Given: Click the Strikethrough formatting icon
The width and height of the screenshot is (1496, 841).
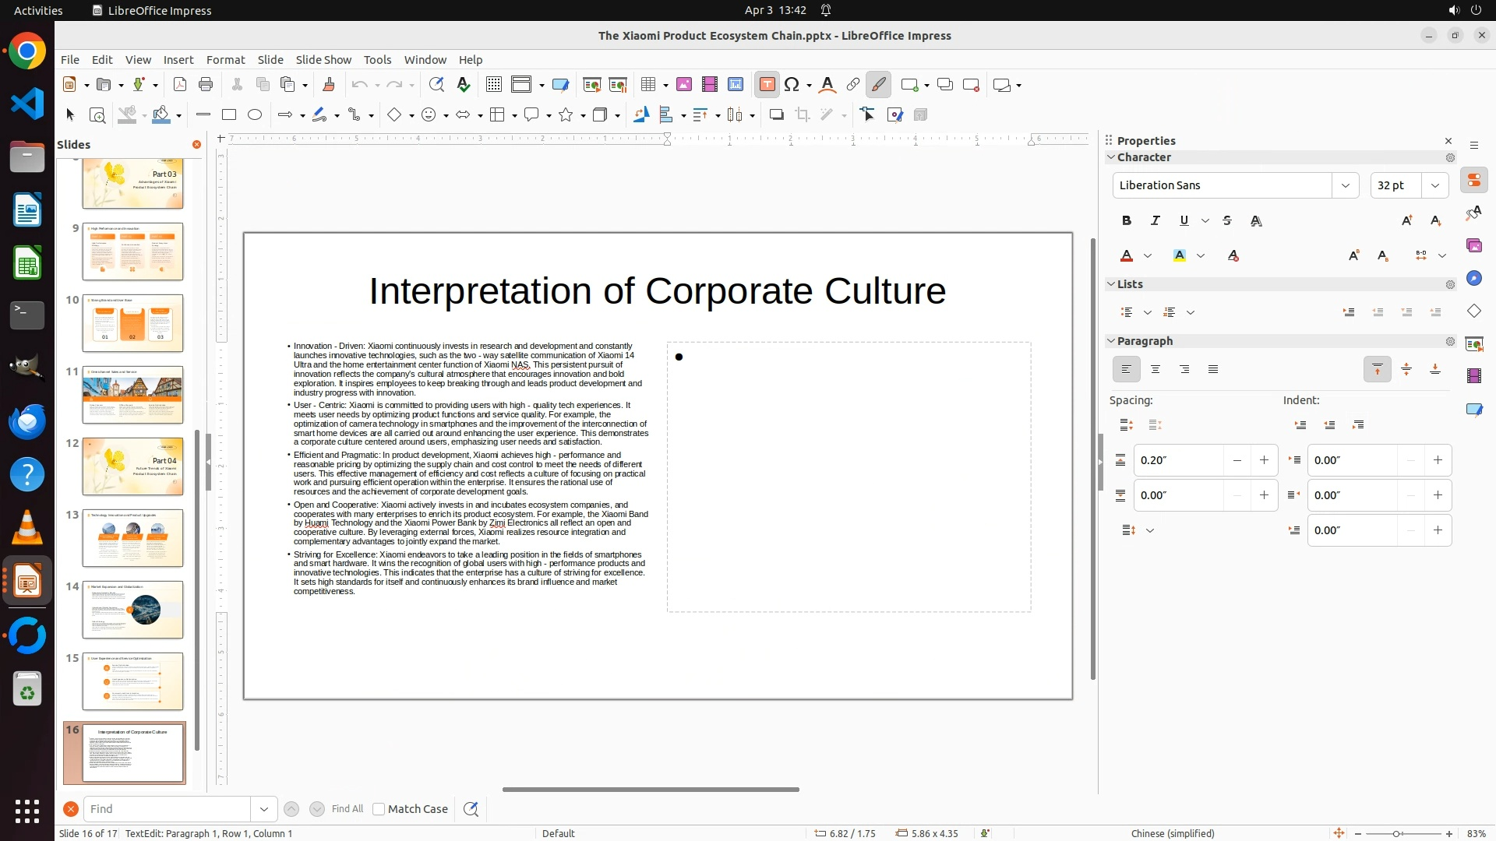Looking at the screenshot, I should click(1227, 221).
